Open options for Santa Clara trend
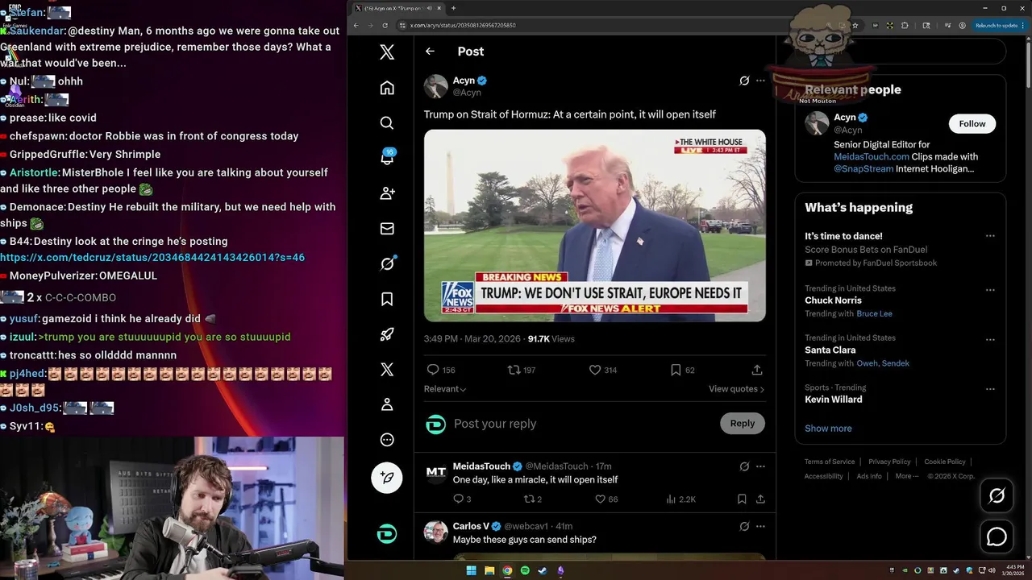Image resolution: width=1032 pixels, height=580 pixels. coord(990,339)
